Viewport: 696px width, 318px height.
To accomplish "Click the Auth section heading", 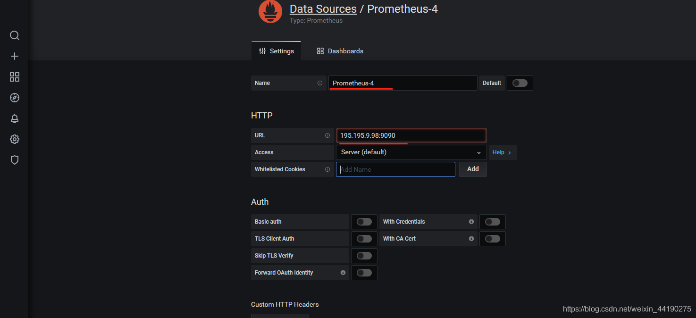I will tap(260, 202).
